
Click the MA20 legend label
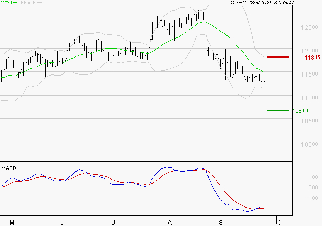point(6,2)
